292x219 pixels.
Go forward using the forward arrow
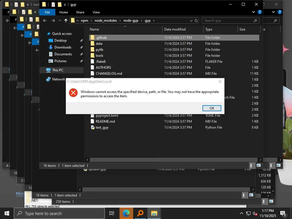tap(53, 21)
